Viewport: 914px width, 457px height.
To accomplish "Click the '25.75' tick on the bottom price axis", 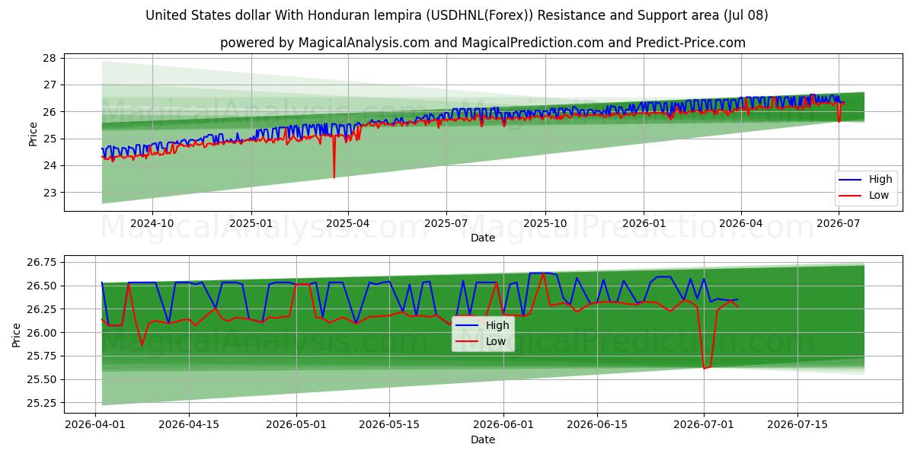I will coord(43,356).
